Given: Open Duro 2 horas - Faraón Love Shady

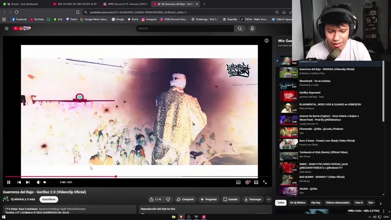Looking at the screenshot, I should tap(327, 141).
